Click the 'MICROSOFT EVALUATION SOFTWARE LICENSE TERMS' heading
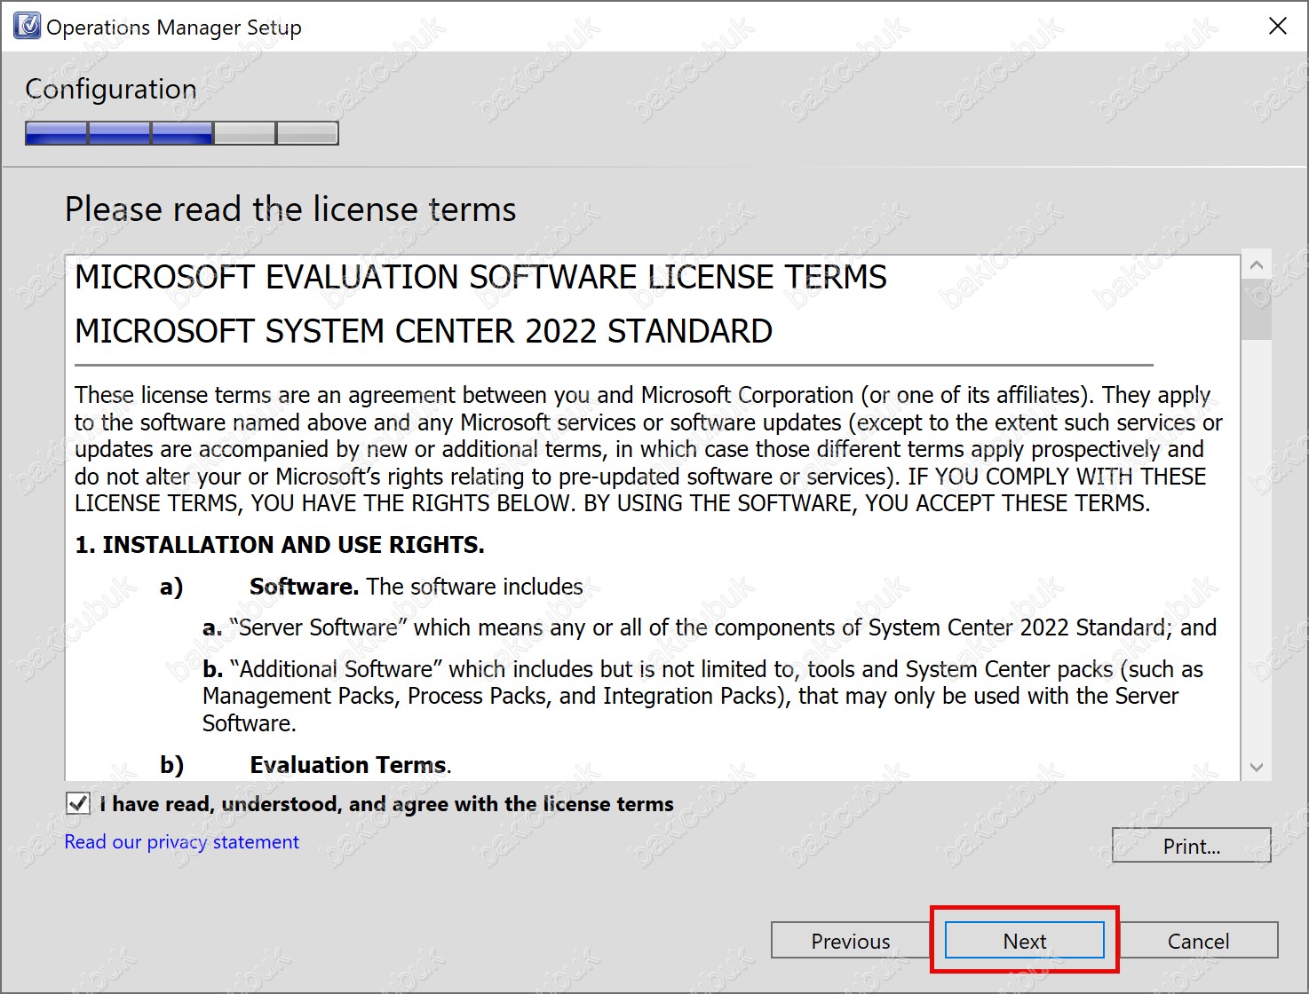The width and height of the screenshot is (1309, 994). 480,277
